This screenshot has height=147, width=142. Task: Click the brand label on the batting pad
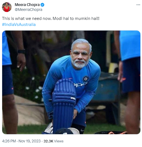[73, 98]
